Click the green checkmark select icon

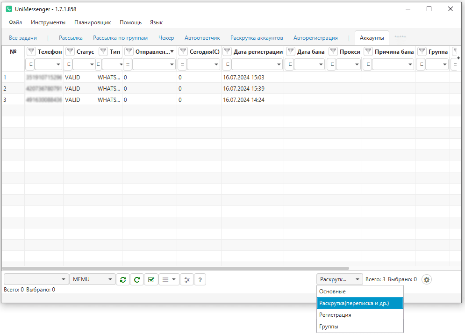151,279
